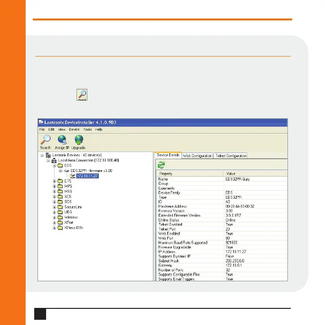Screen dimensions: 325x325
Task: Expand the MPS folder node
Action: (54, 186)
